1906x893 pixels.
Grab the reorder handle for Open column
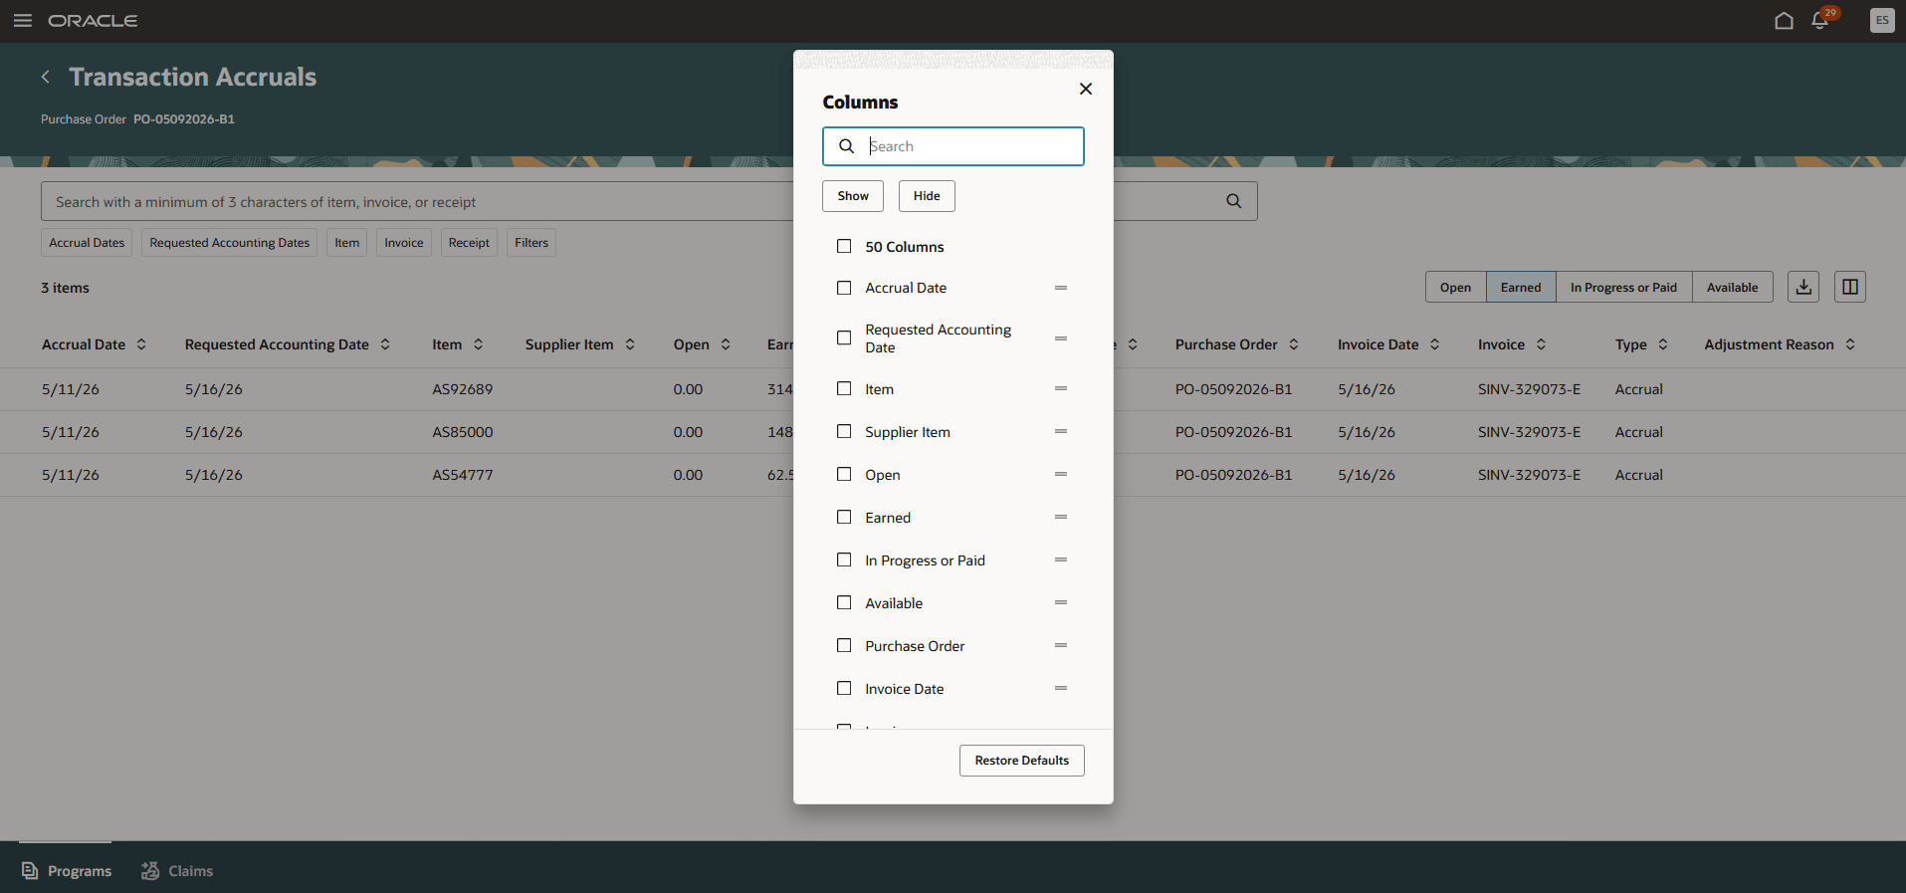pos(1061,475)
